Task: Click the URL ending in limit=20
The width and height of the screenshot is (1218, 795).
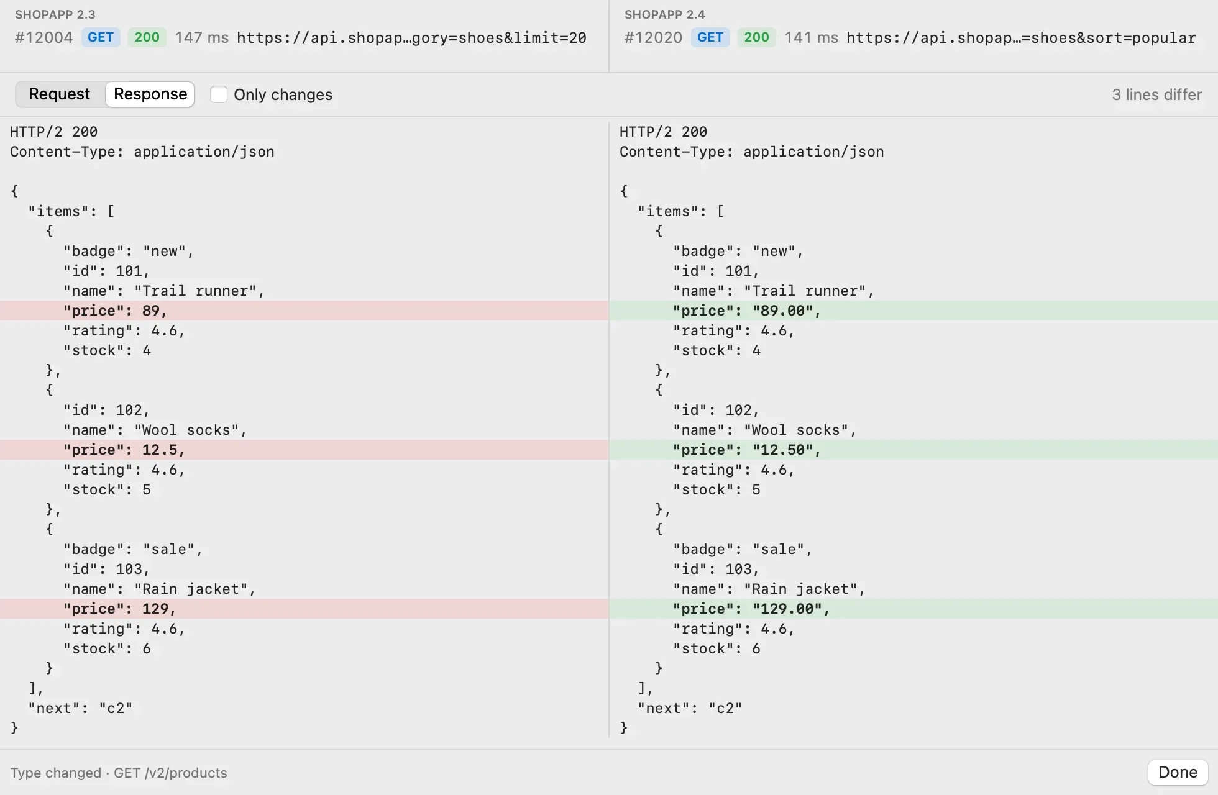Action: [x=411, y=38]
